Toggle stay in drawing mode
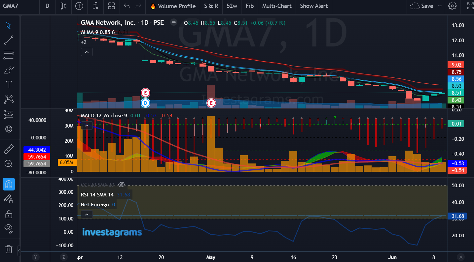 point(9,199)
